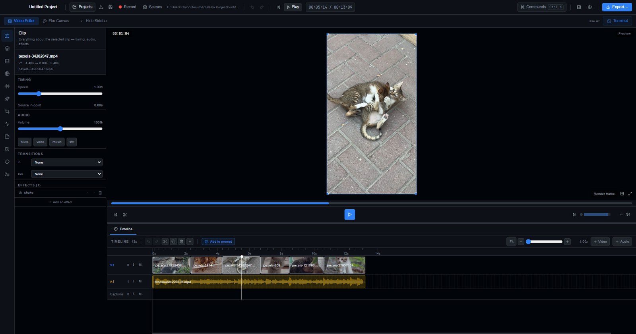The width and height of the screenshot is (636, 334).
Task: Open the diamond keyframe sidebar icon
Action: coord(7,162)
